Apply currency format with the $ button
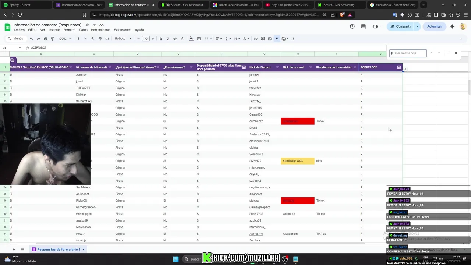The image size is (471, 265). coord(78,39)
